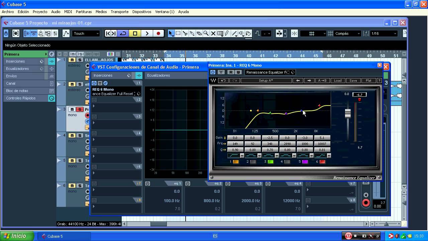Toggle band 3 green on/off button
Screen dimensions: 428x241
click(271, 162)
